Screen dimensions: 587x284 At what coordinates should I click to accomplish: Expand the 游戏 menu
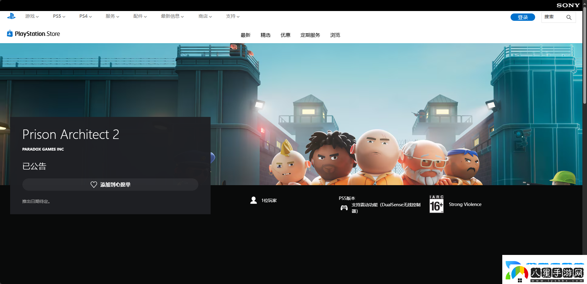[32, 16]
